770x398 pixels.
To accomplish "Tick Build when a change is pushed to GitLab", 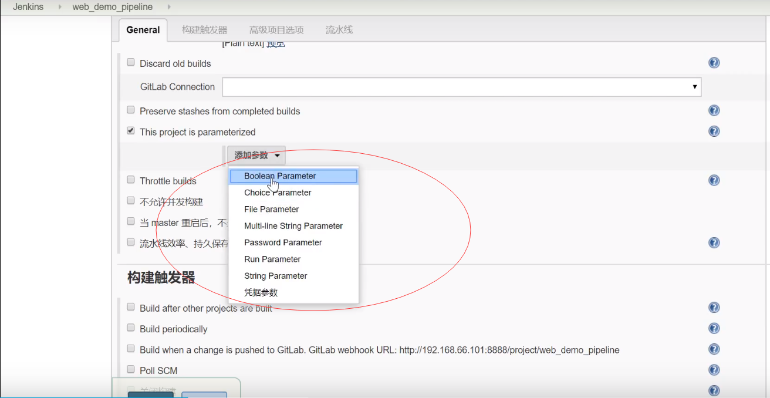I will 131,349.
